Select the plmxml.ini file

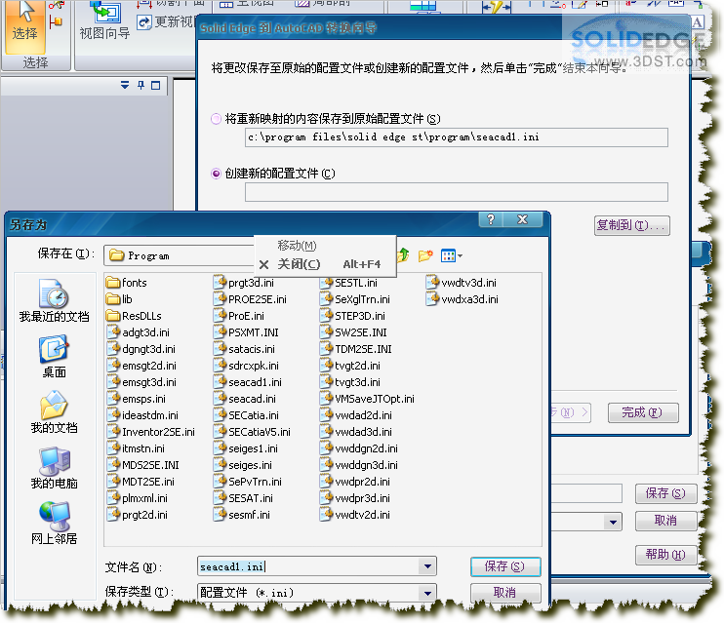[x=138, y=498]
